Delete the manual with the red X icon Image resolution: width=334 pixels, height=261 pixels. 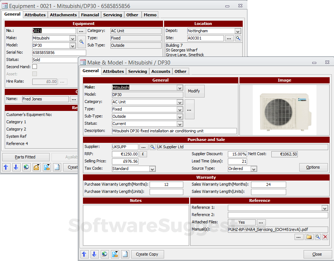click(325, 237)
